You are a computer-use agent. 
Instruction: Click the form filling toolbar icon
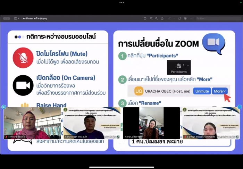(192, 18)
